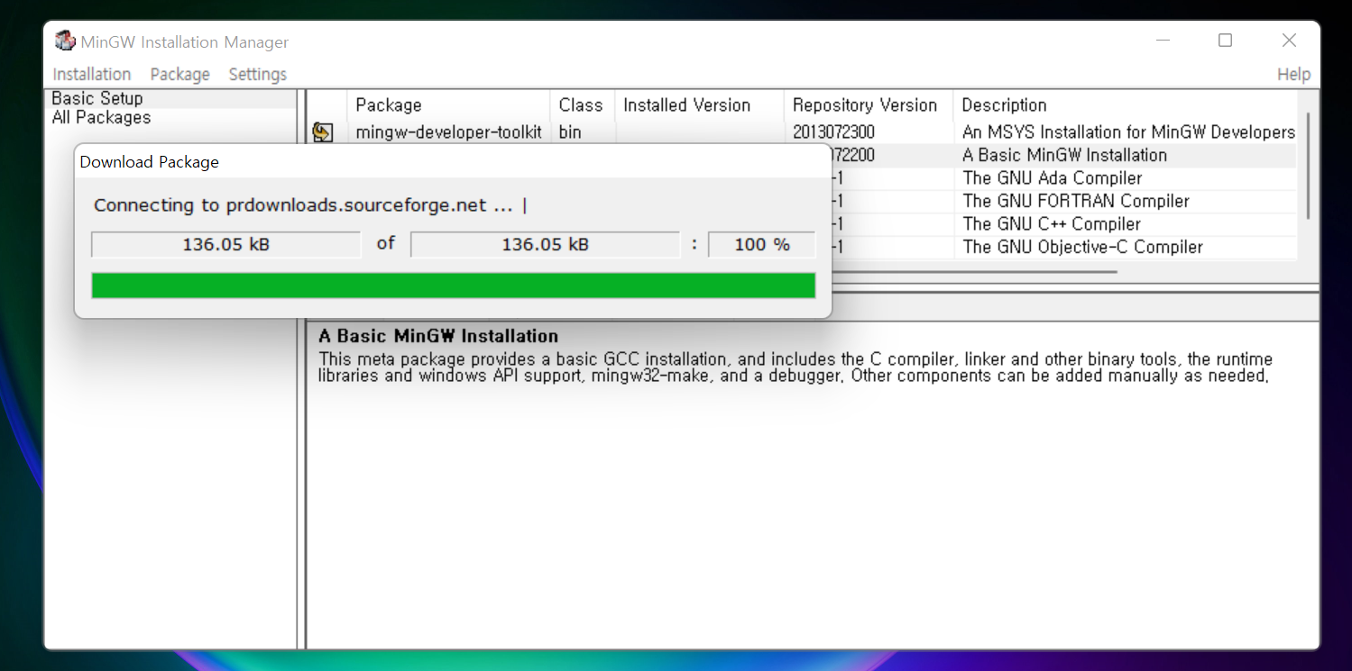Viewport: 1352px width, 671px height.
Task: Click the meta package description paragraph
Action: coord(796,367)
